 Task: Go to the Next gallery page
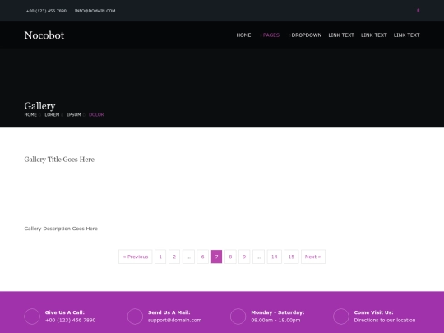tap(313, 257)
